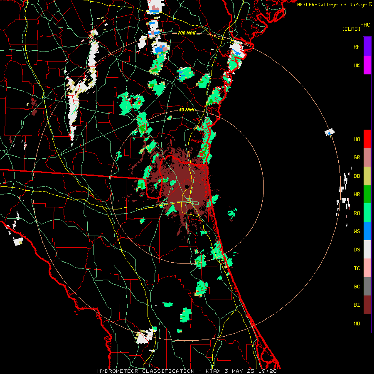
Task: Click the RF purple legend swatch
Action: [x=367, y=47]
